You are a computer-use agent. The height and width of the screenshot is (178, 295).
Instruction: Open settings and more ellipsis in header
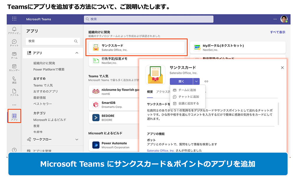pyautogui.click(x=275, y=19)
